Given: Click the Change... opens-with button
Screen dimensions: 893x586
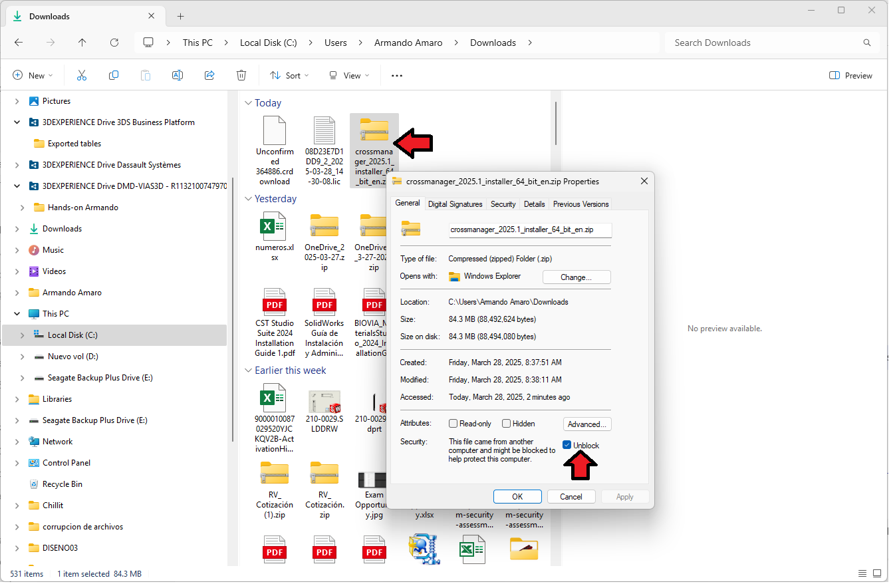Looking at the screenshot, I should tap(576, 277).
